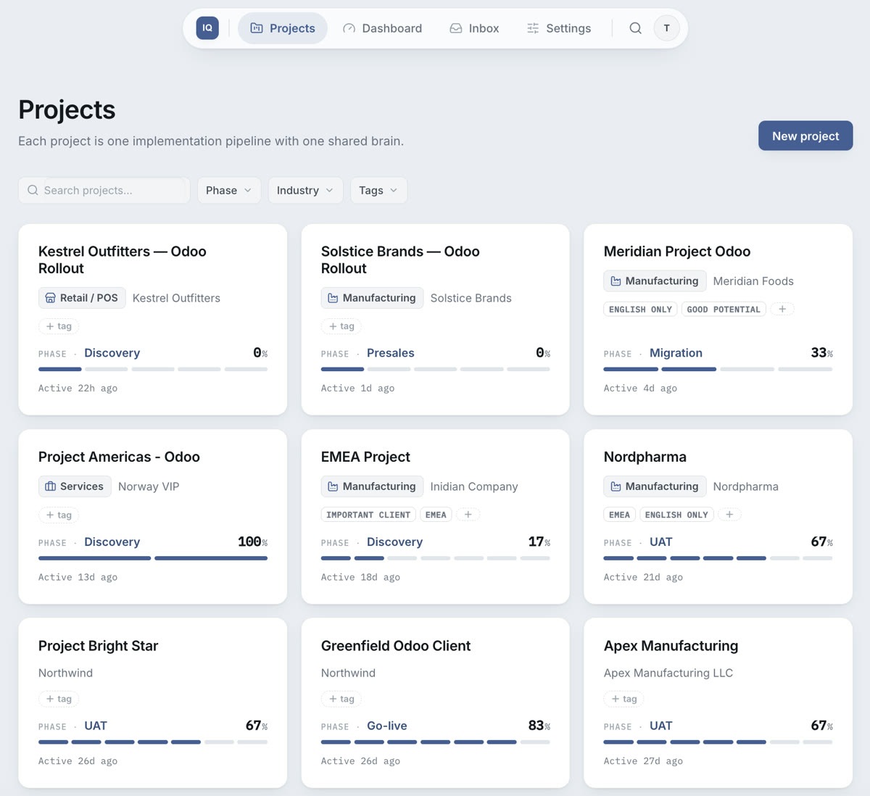Open the Inbox tab
The image size is (870, 796).
(474, 28)
